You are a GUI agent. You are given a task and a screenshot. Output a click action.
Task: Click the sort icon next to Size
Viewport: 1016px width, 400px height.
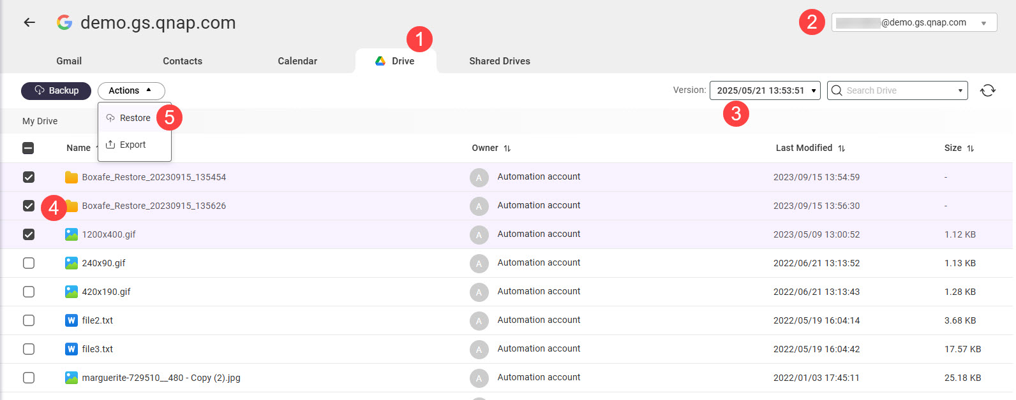tap(970, 148)
